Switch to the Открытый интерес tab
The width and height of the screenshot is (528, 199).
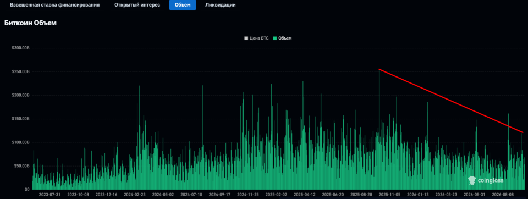[x=137, y=5]
